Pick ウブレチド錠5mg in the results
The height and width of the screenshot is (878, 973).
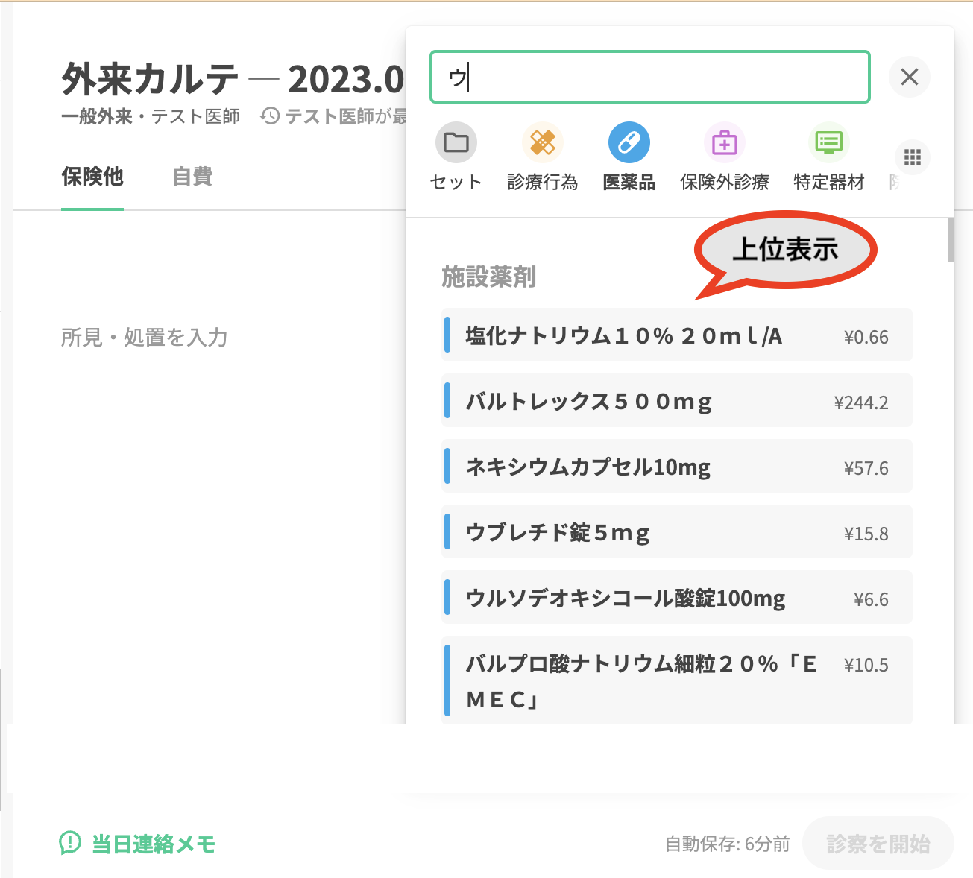(676, 532)
